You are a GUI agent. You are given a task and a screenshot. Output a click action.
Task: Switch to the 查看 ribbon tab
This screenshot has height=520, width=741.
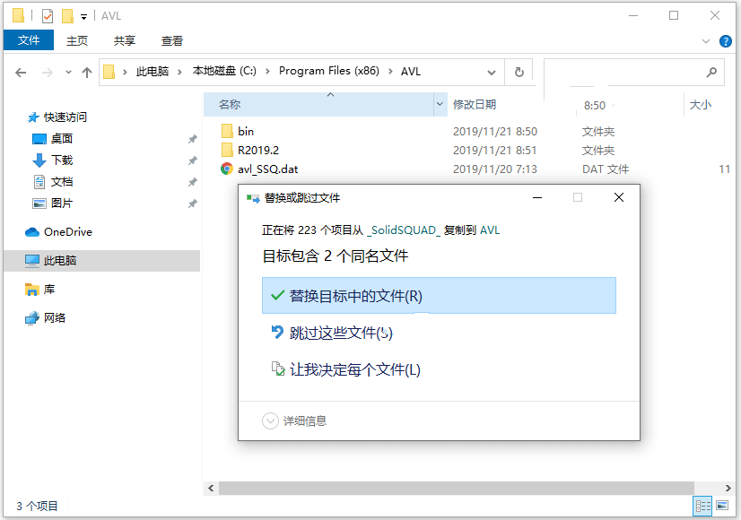pos(172,41)
